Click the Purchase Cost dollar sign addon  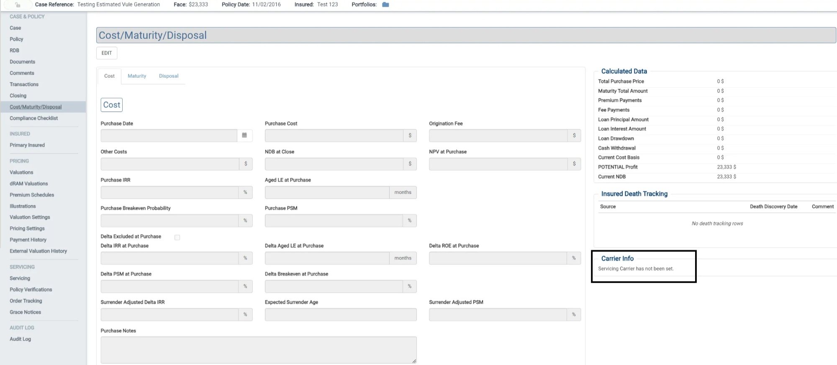point(410,135)
